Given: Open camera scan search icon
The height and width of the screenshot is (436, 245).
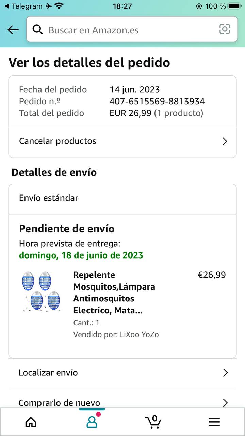Looking at the screenshot, I should [x=225, y=29].
